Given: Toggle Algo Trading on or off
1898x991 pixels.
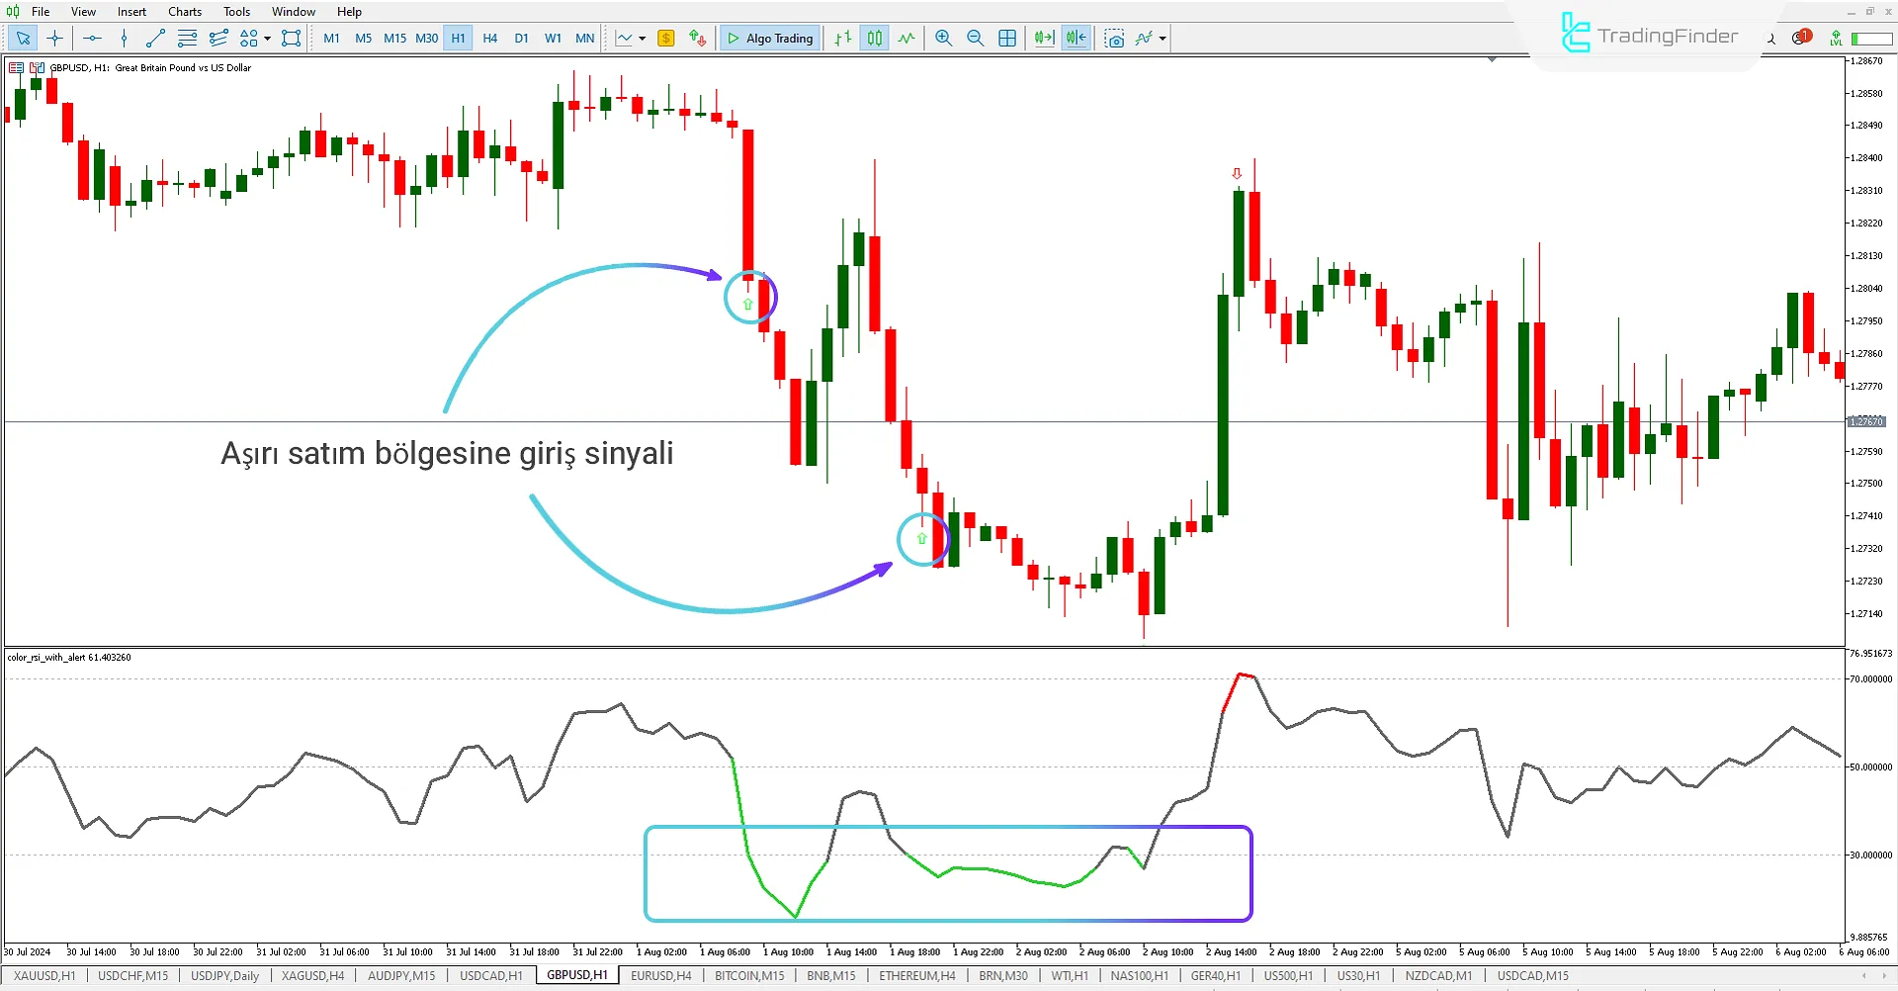Looking at the screenshot, I should click(x=770, y=39).
